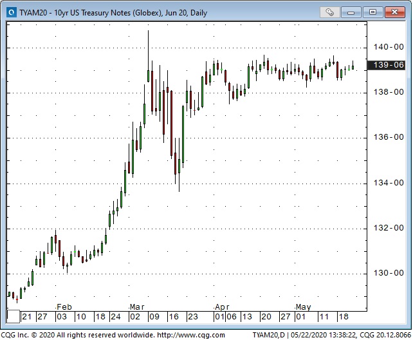The image size is (413, 340).
Task: Click the 136-00 price axis label
Action: coord(389,137)
